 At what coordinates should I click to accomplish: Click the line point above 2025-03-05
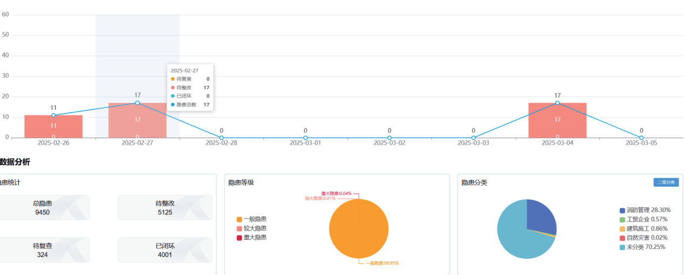(641, 137)
